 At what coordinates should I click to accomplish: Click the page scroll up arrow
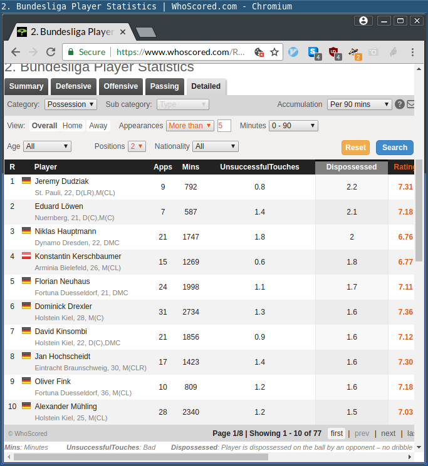point(419,69)
